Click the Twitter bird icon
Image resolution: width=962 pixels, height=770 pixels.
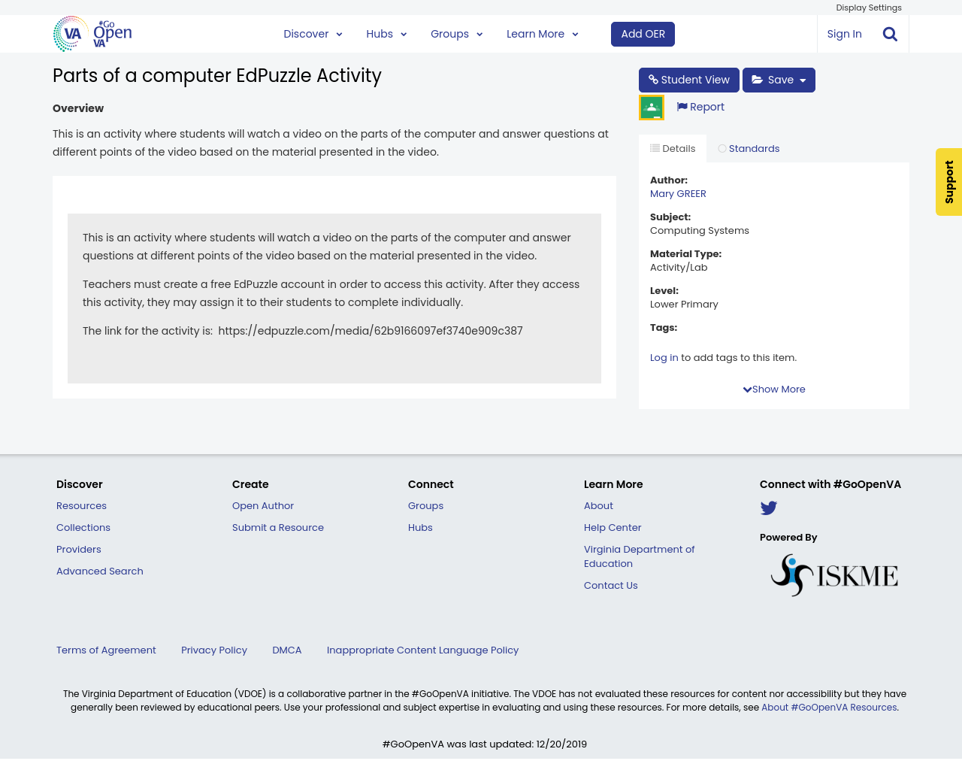[x=768, y=508]
